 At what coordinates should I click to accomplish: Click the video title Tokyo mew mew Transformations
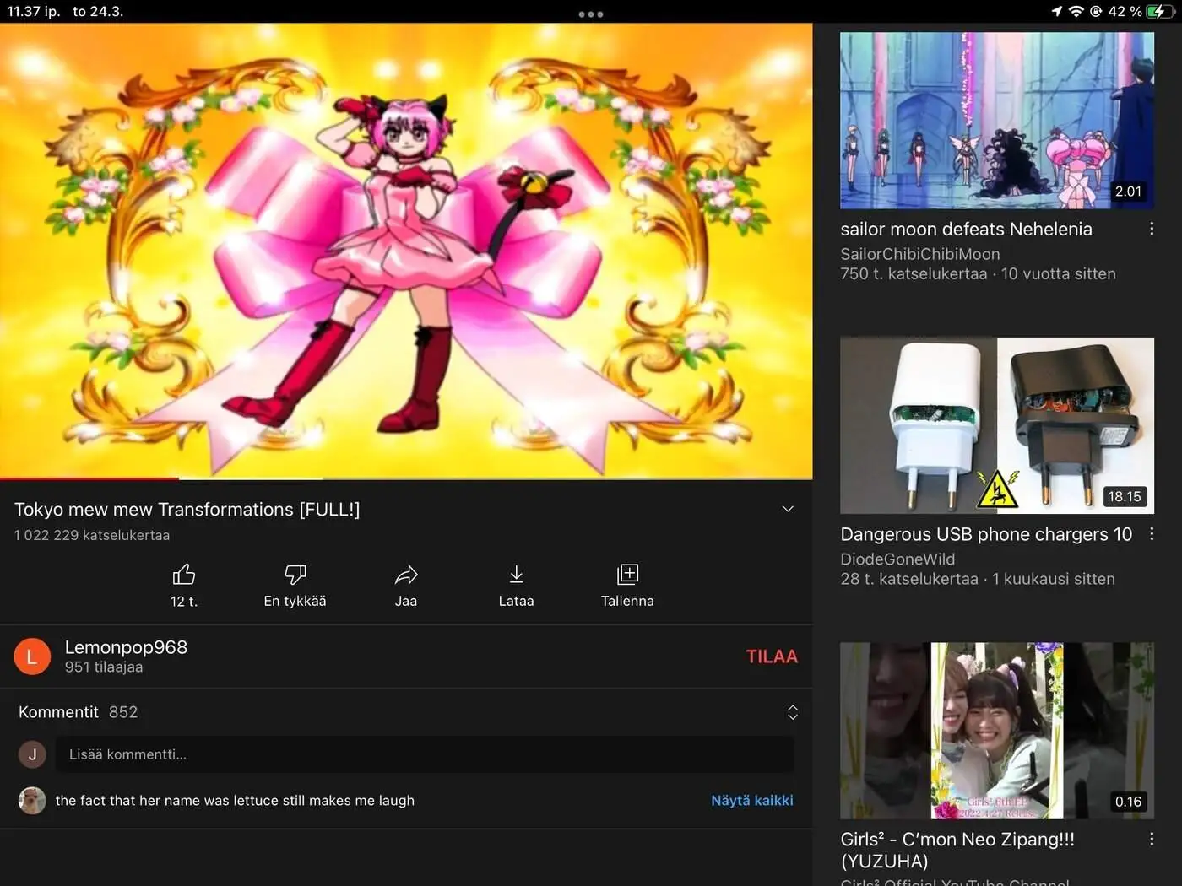point(187,509)
